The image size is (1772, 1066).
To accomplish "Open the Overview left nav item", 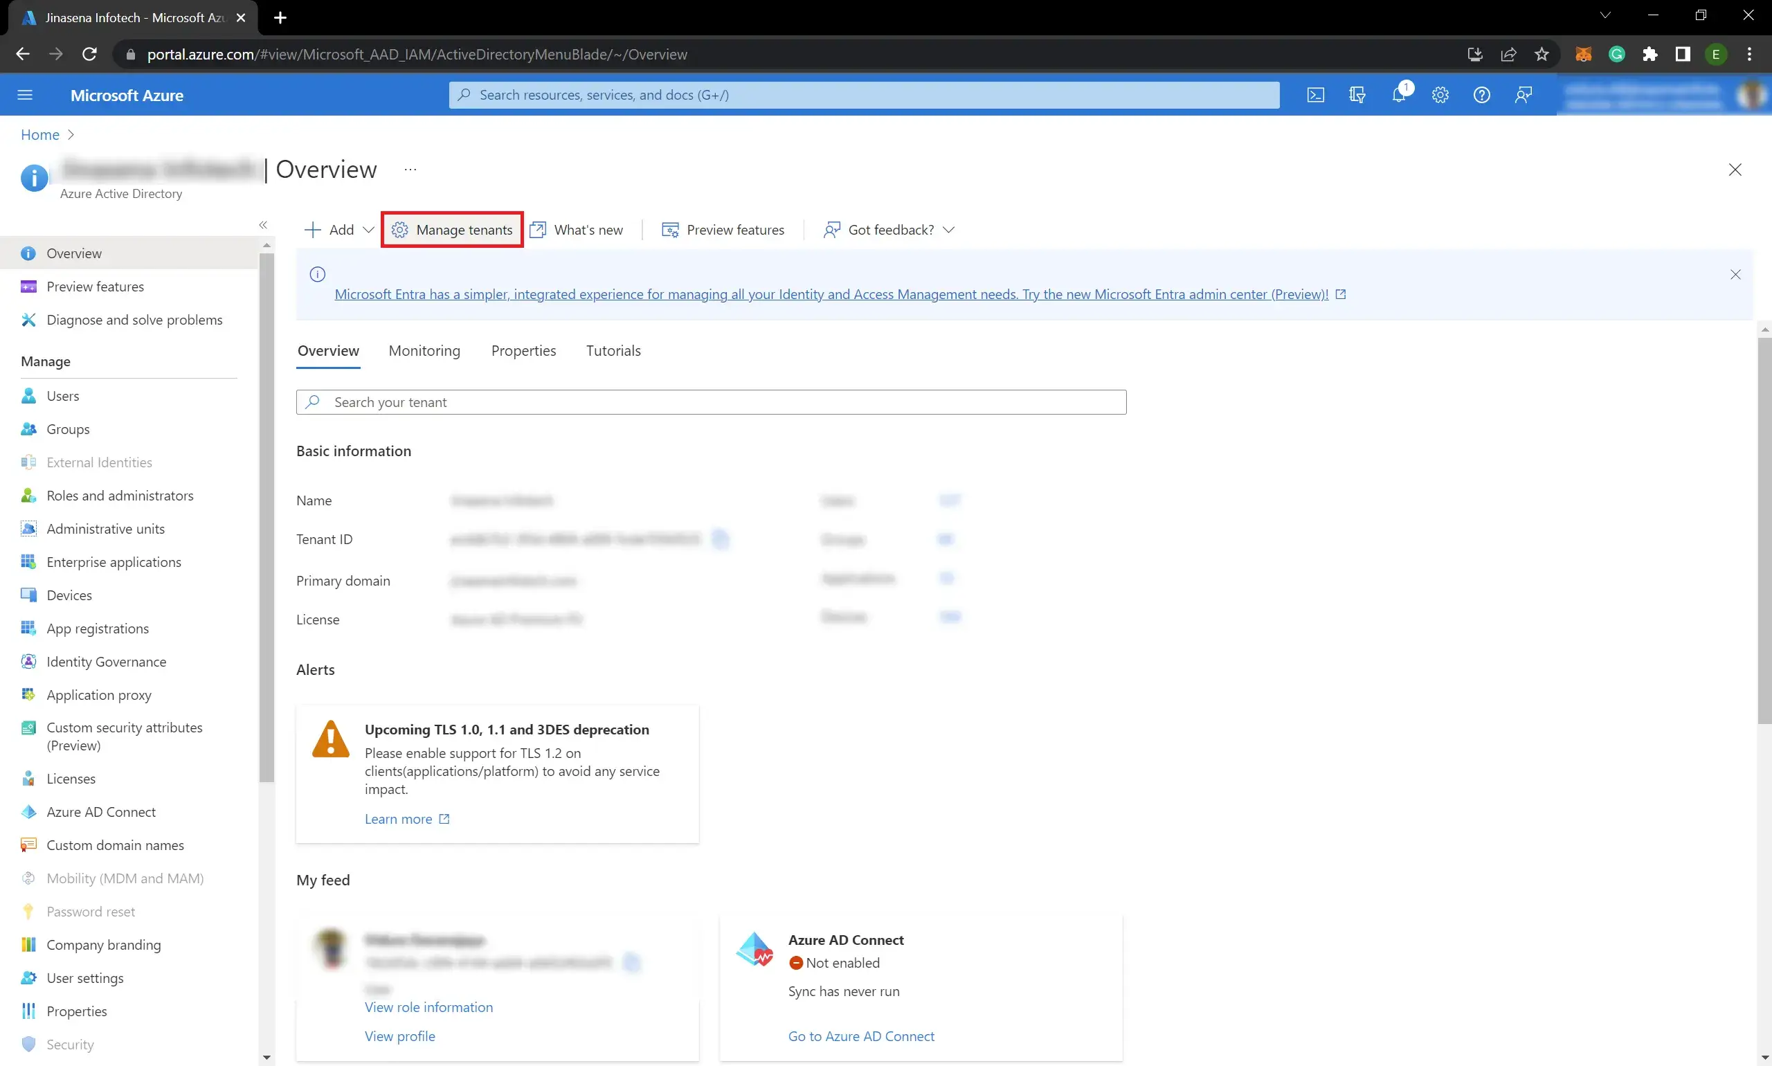I will coord(73,253).
